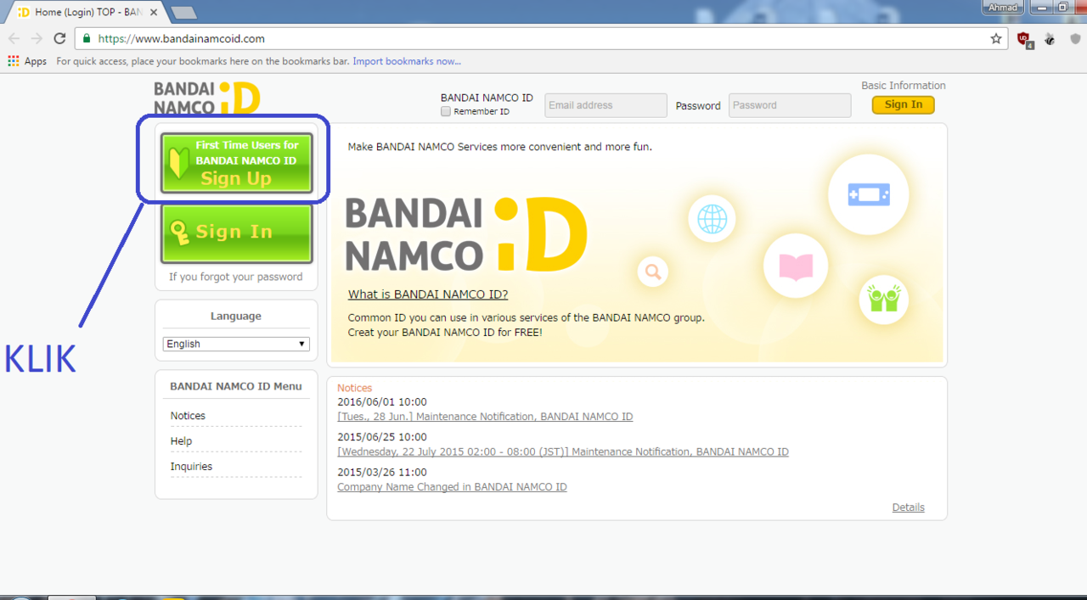Viewport: 1087px width, 600px height.
Task: Click Import bookmarks now link
Action: click(407, 61)
